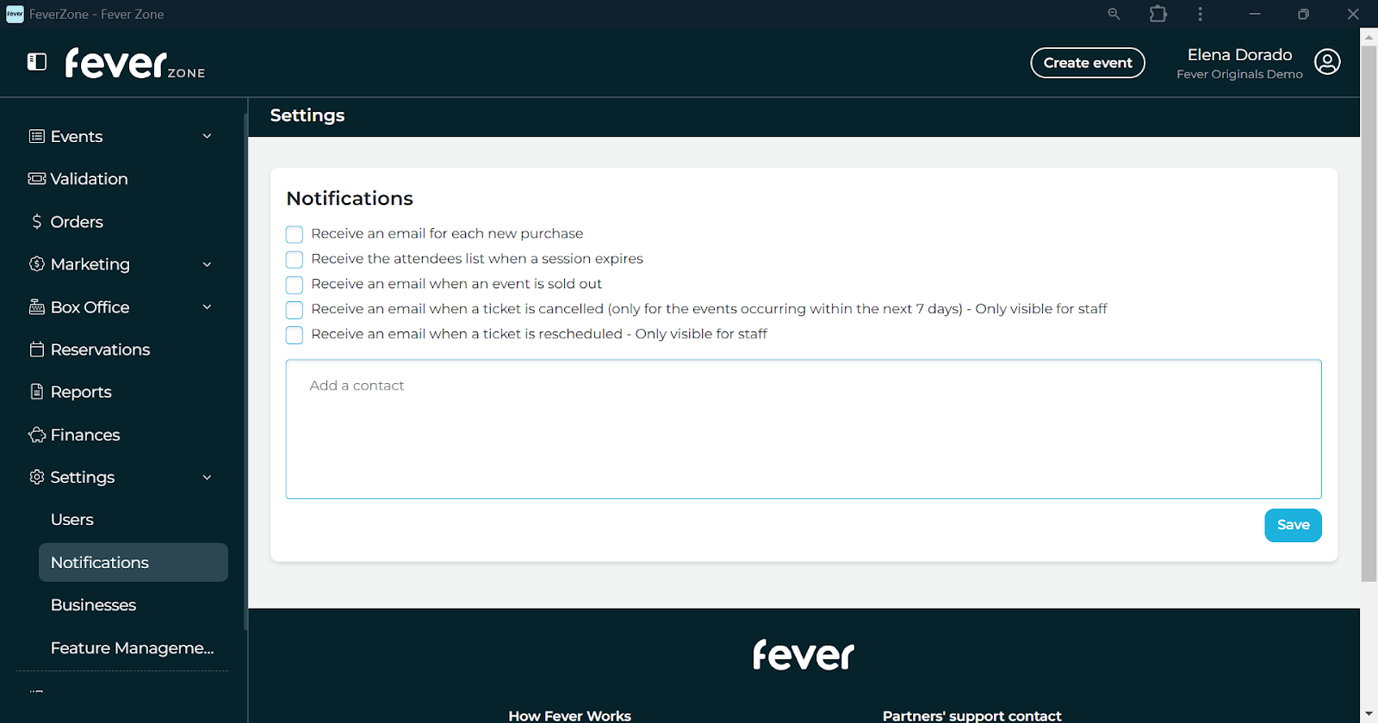Click Partners' support contact footer link
1378x723 pixels.
[971, 715]
